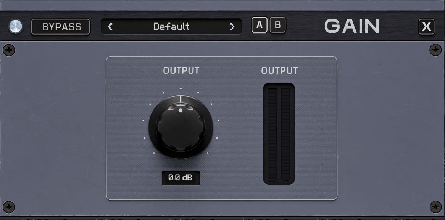Click the GAIN plugin title
445x220 pixels.
(x=352, y=26)
